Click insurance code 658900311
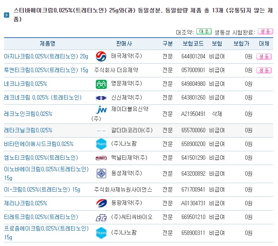 click(193, 233)
